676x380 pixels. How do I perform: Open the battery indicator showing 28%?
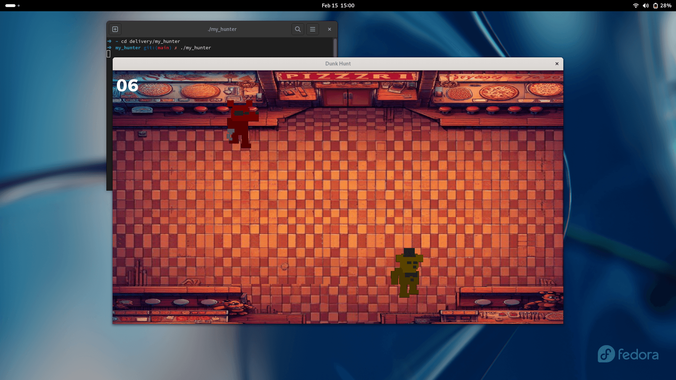coord(662,6)
